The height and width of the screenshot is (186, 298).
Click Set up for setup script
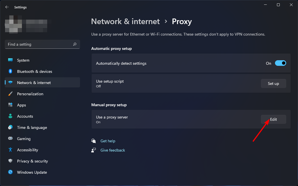pos(273,83)
